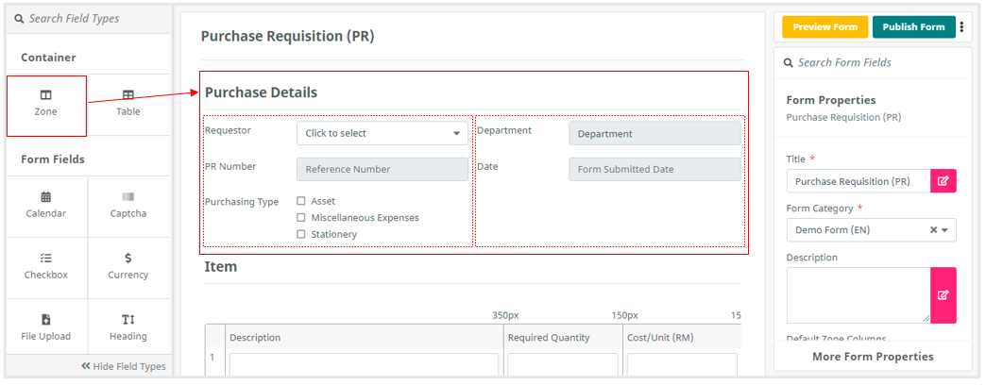Tick the Asset checkbox
986x385 pixels.
coord(301,201)
